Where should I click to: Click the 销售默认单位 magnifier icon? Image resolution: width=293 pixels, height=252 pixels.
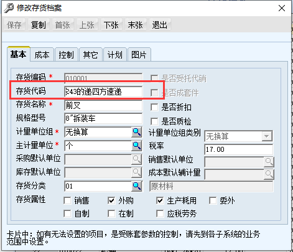(269, 162)
